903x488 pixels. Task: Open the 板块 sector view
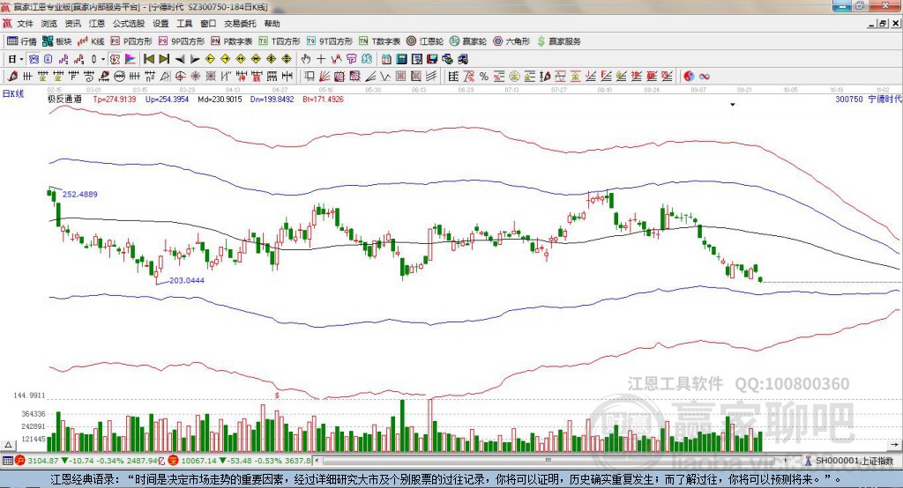[56, 41]
